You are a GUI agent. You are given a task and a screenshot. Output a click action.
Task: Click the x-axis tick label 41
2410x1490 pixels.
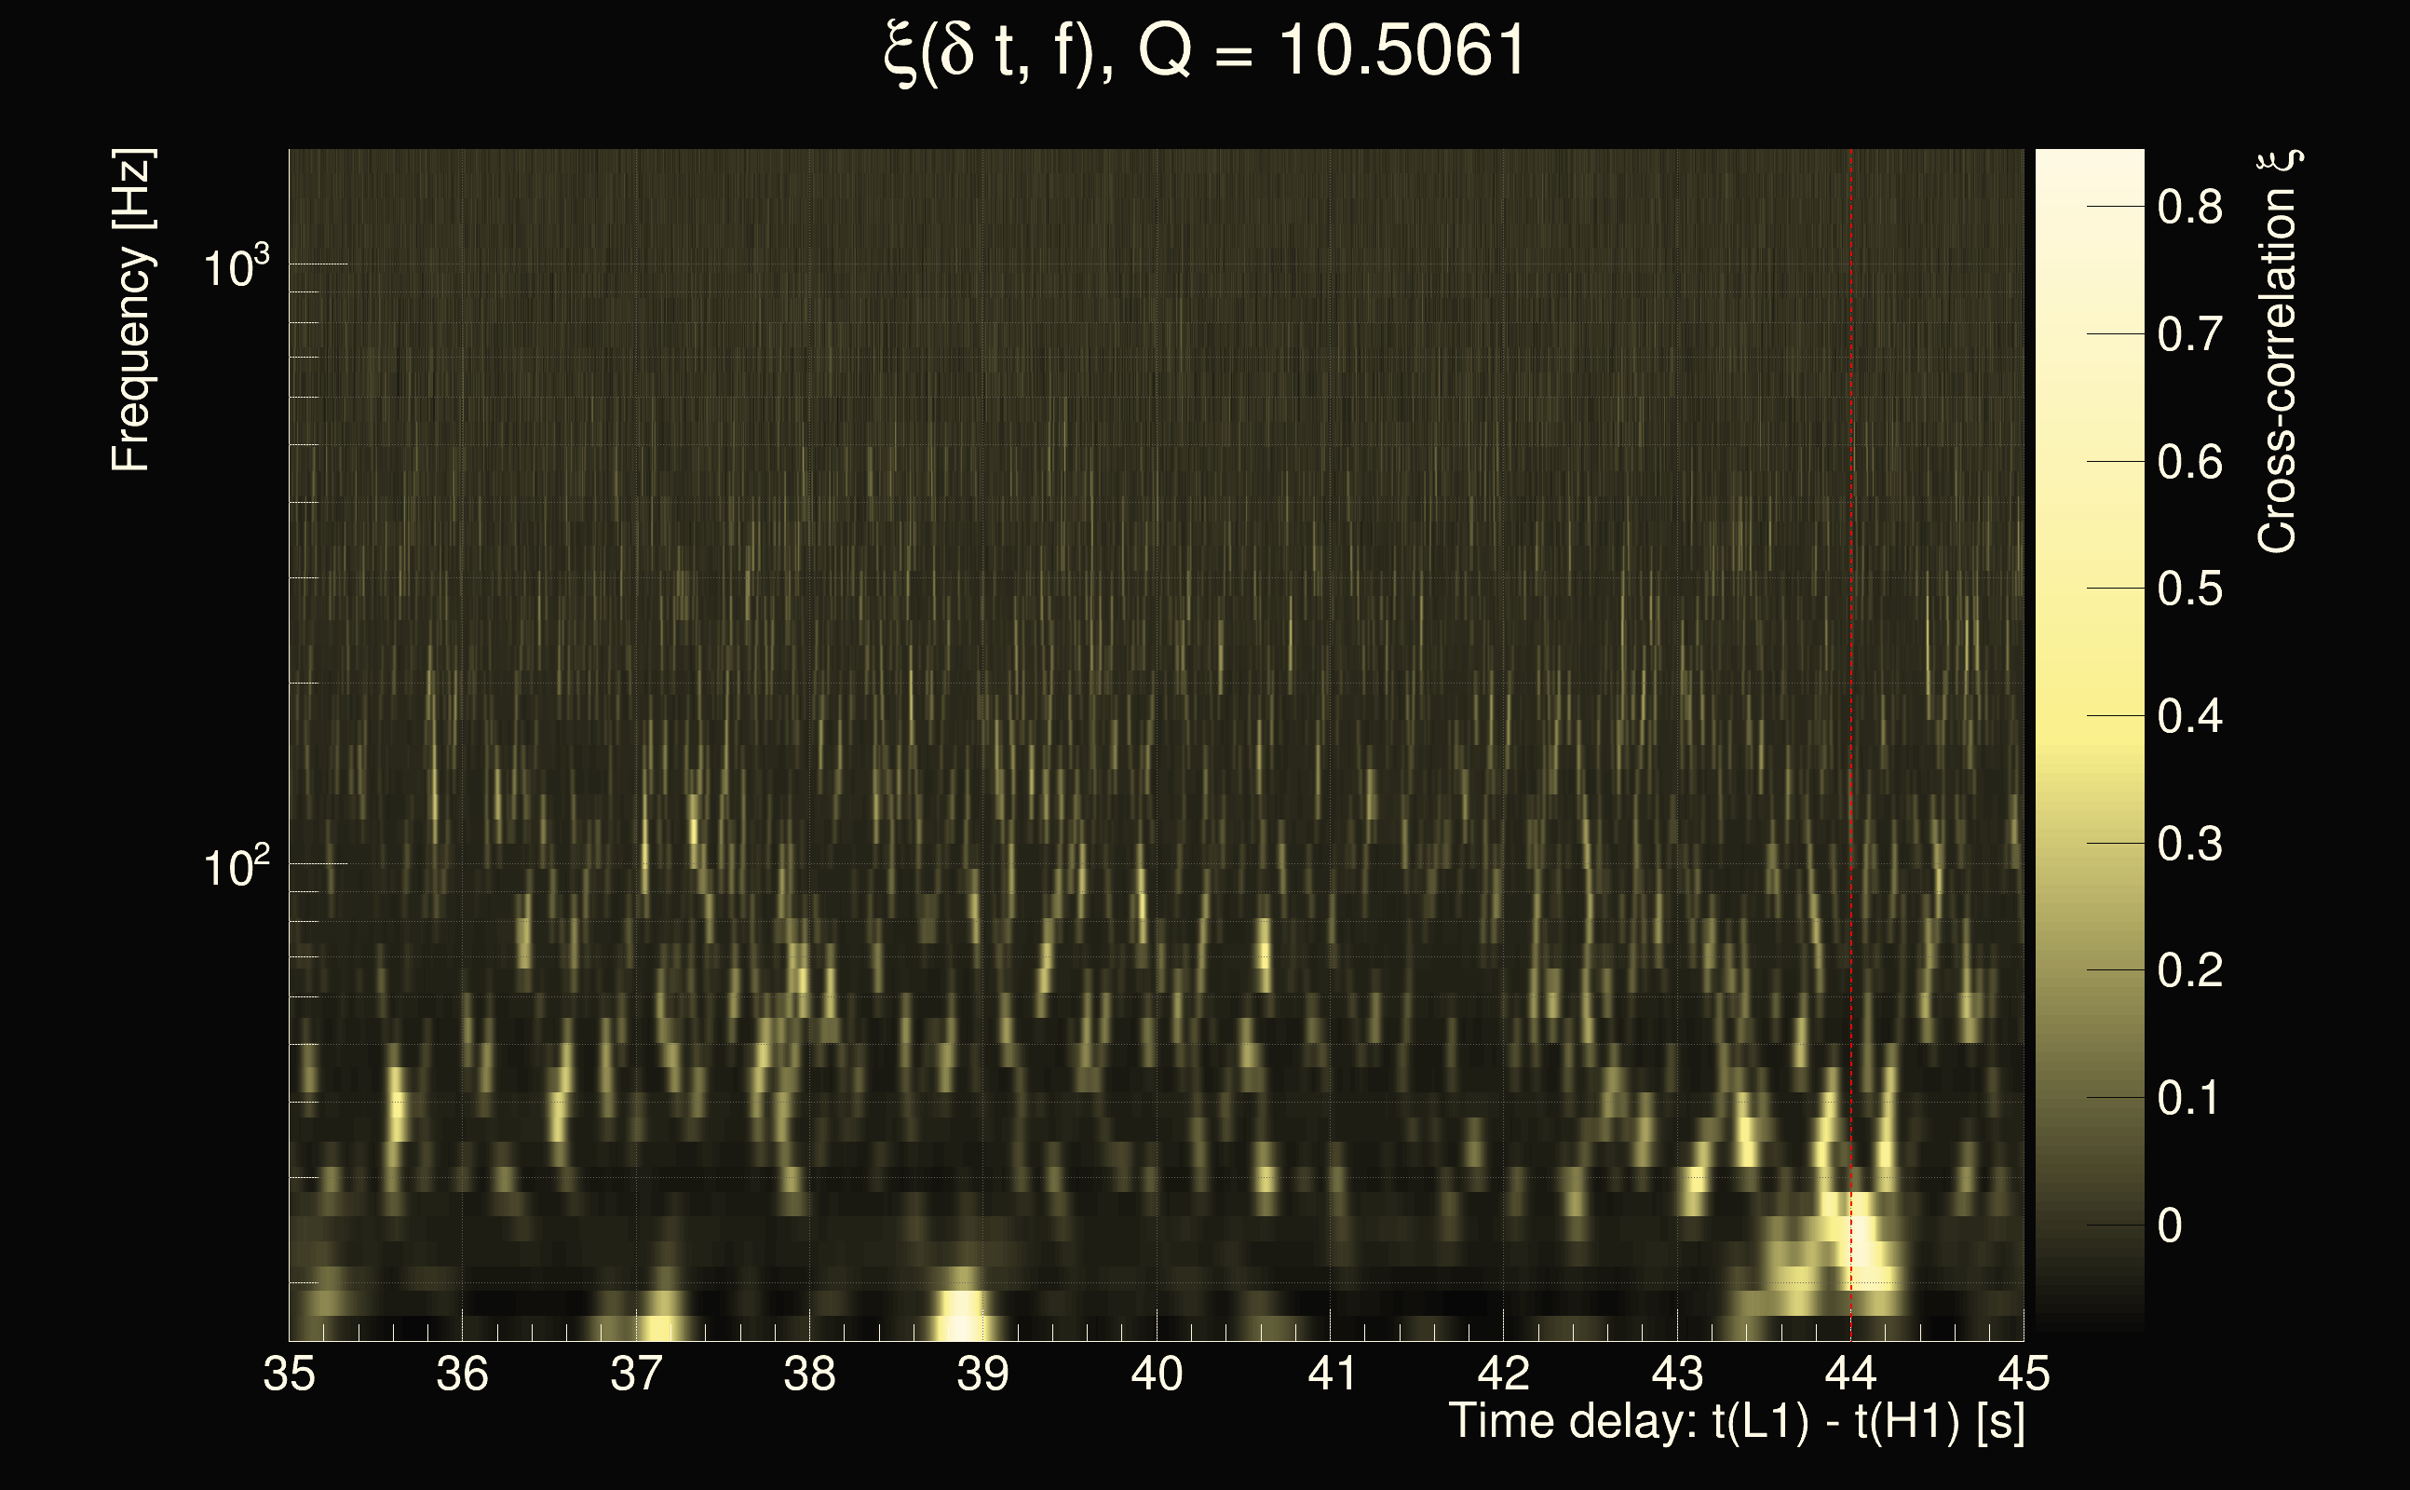pyautogui.click(x=1330, y=1374)
